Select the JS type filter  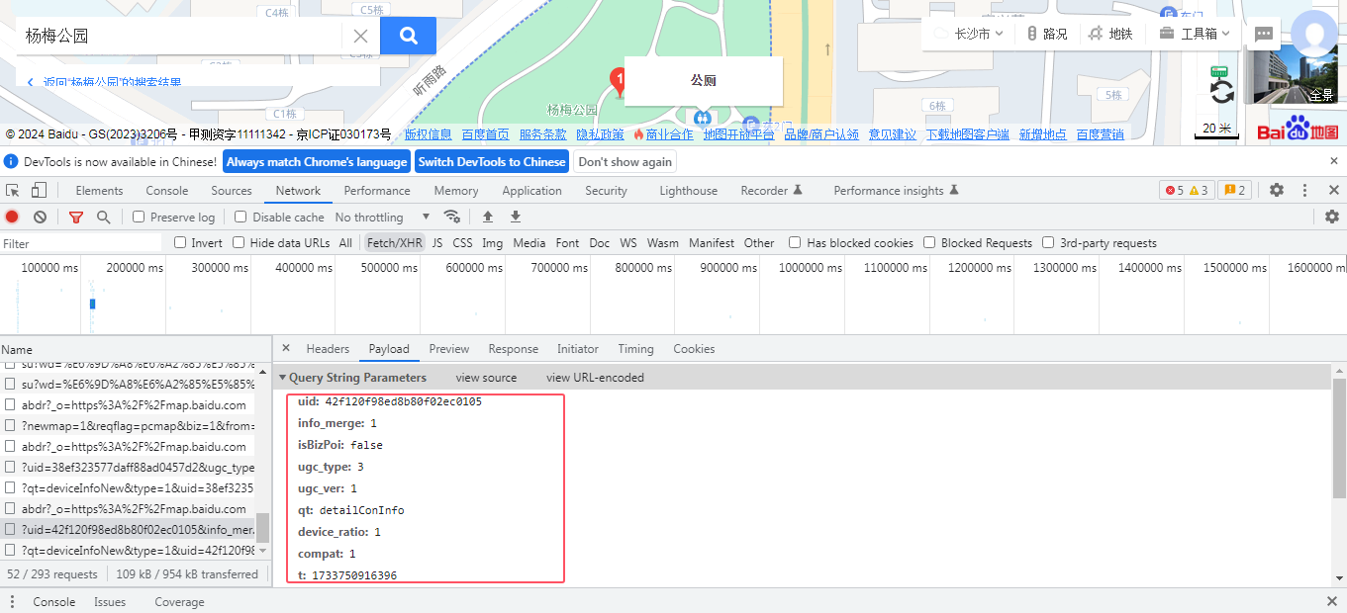click(436, 243)
